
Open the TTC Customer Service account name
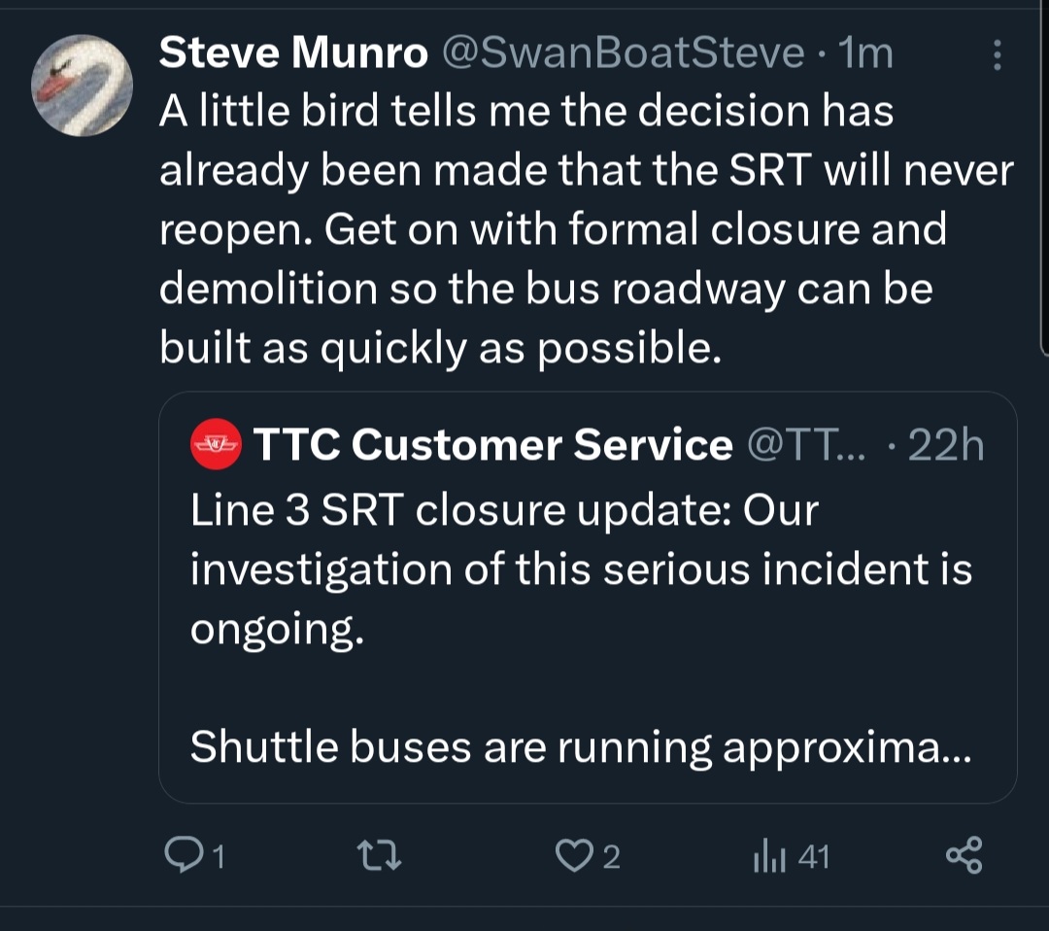click(x=492, y=444)
